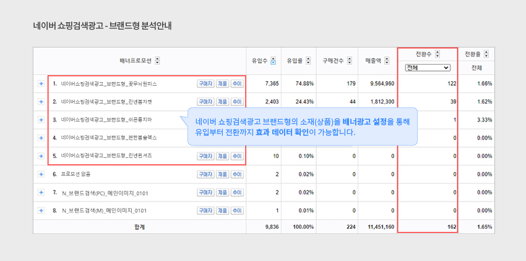
Task: Click 추이 in row 8 N_브랜드검색(M)
Action: (x=237, y=210)
